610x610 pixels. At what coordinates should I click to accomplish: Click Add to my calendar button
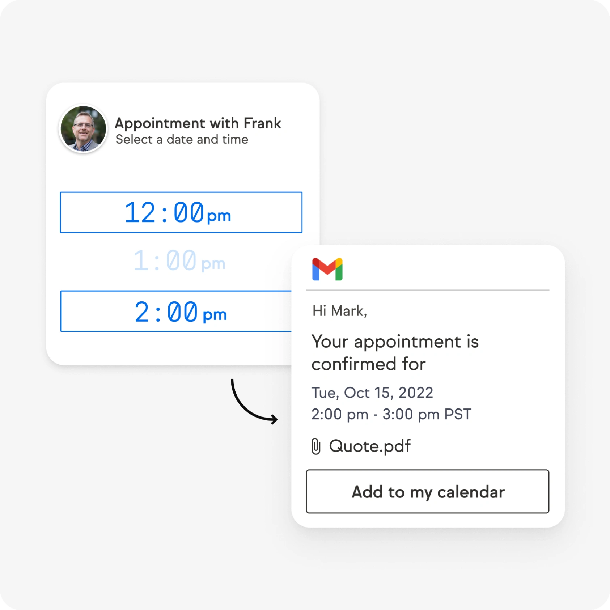[428, 491]
